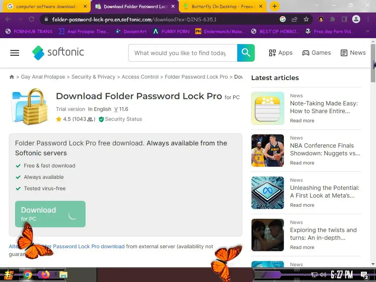Viewport: 376px width, 282px height.
Task: Open Folder Password Lock Pro breadcrumb
Action: [196, 77]
